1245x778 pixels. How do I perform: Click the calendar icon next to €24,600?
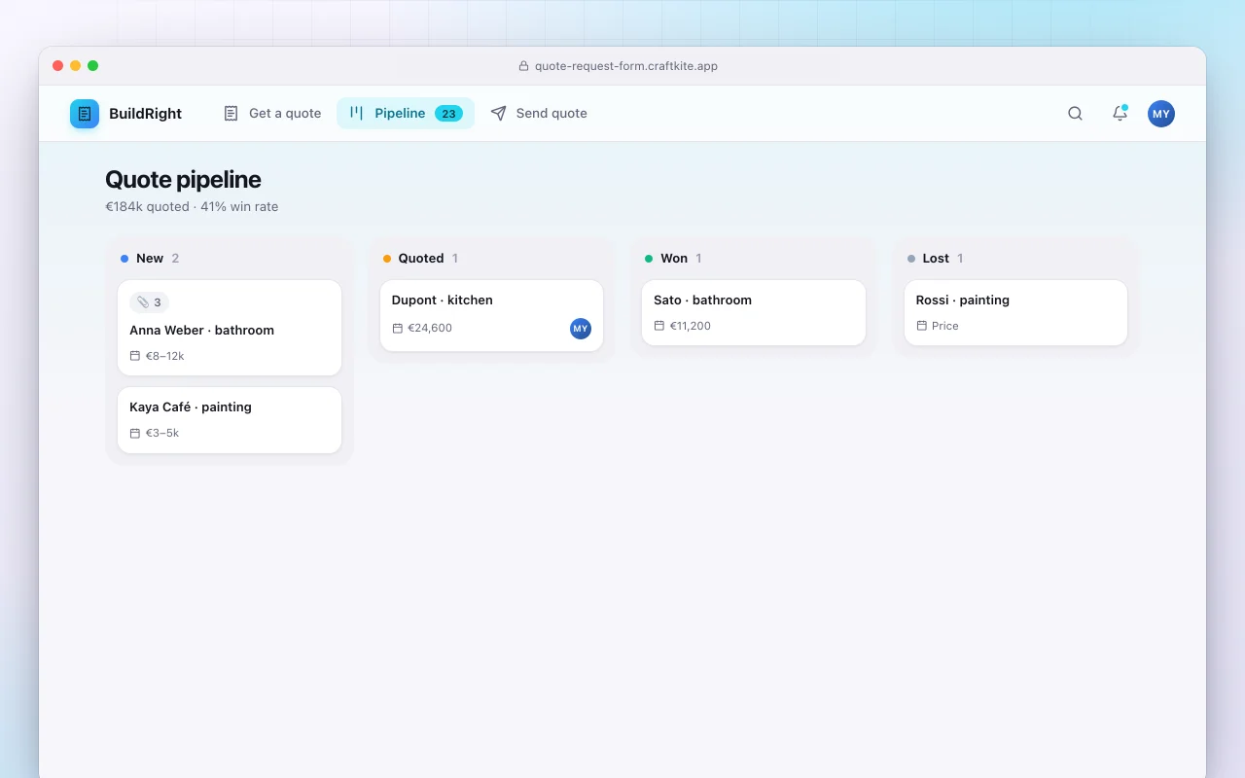tap(397, 329)
